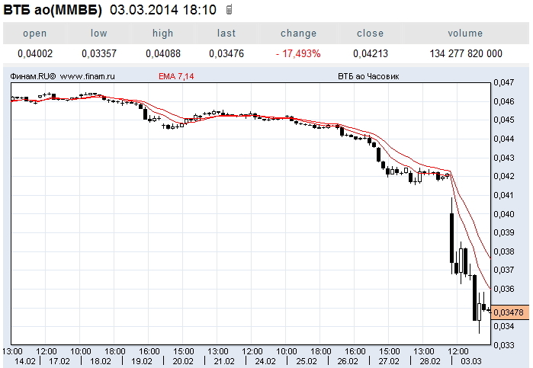The height and width of the screenshot is (368, 533).
Task: Click the 28.02 date label on time axis
Action: coord(430,362)
